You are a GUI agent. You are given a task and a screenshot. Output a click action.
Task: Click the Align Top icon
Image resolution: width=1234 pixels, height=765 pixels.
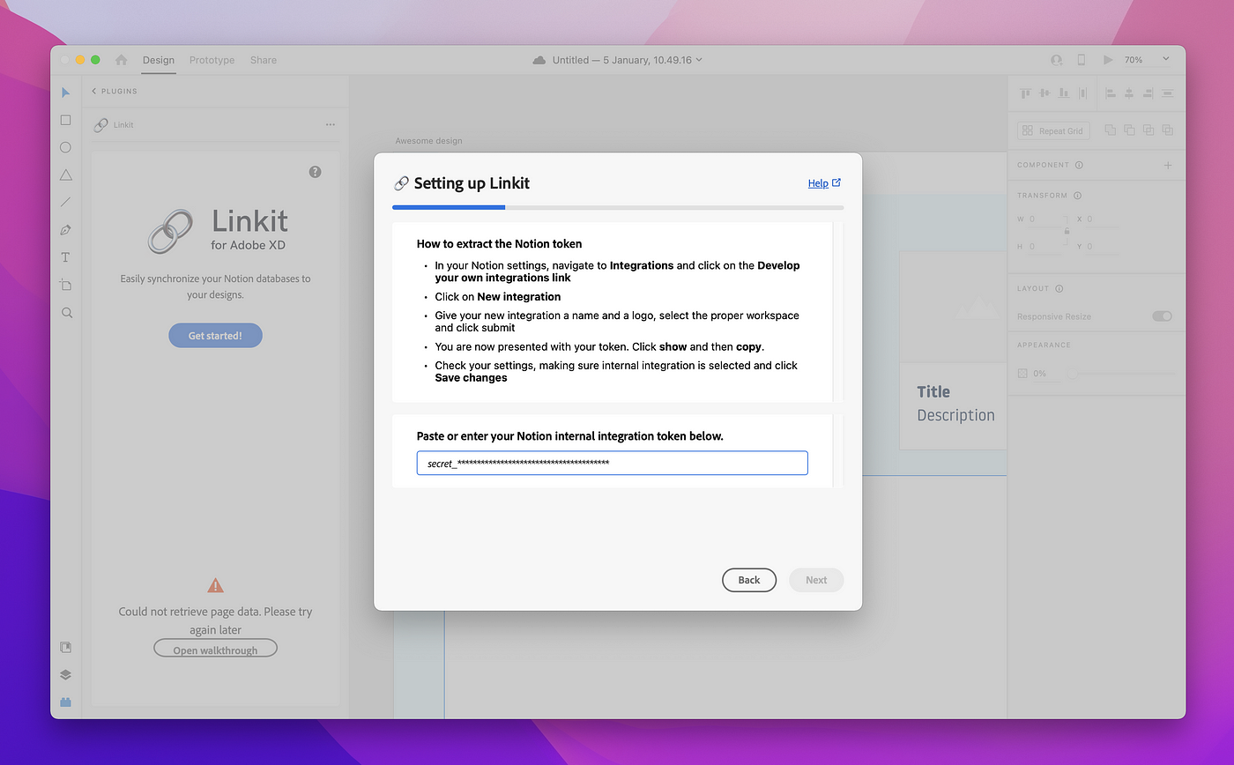[x=1026, y=93]
